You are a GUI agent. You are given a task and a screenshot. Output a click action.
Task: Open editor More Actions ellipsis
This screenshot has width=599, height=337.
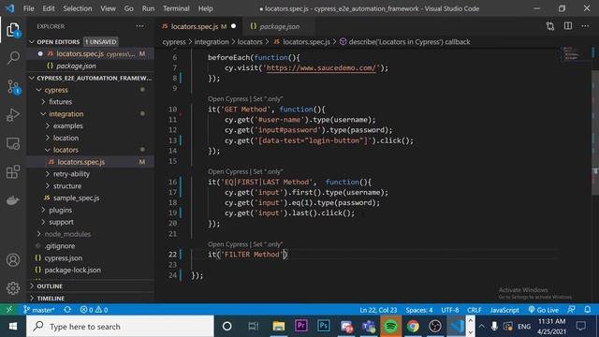[x=585, y=26]
